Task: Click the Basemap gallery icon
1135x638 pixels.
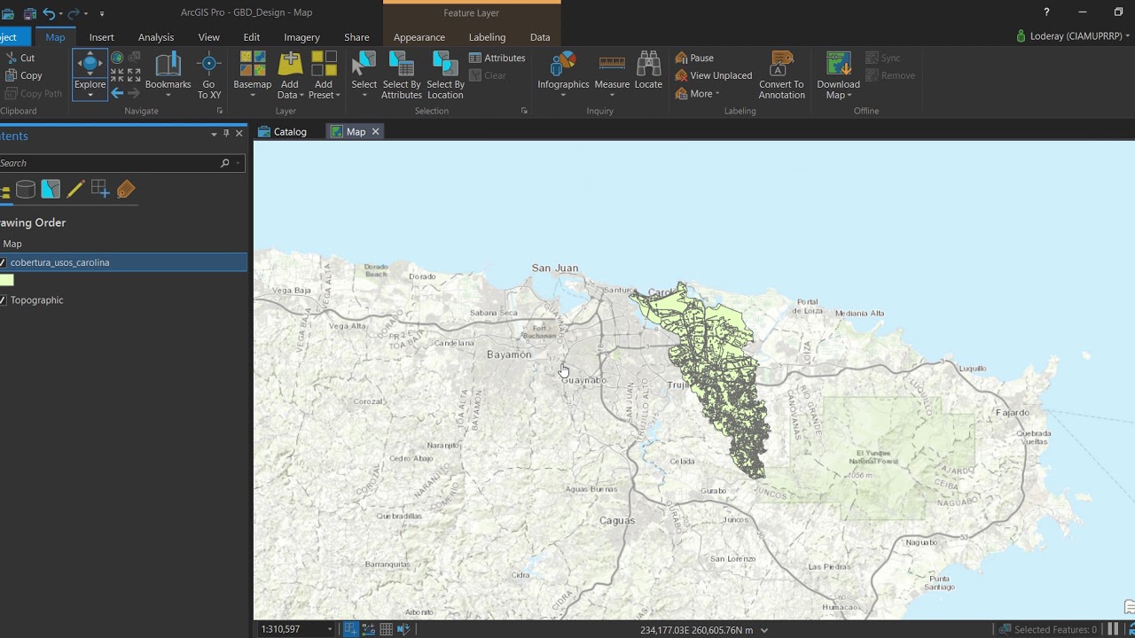Action: pyautogui.click(x=252, y=64)
